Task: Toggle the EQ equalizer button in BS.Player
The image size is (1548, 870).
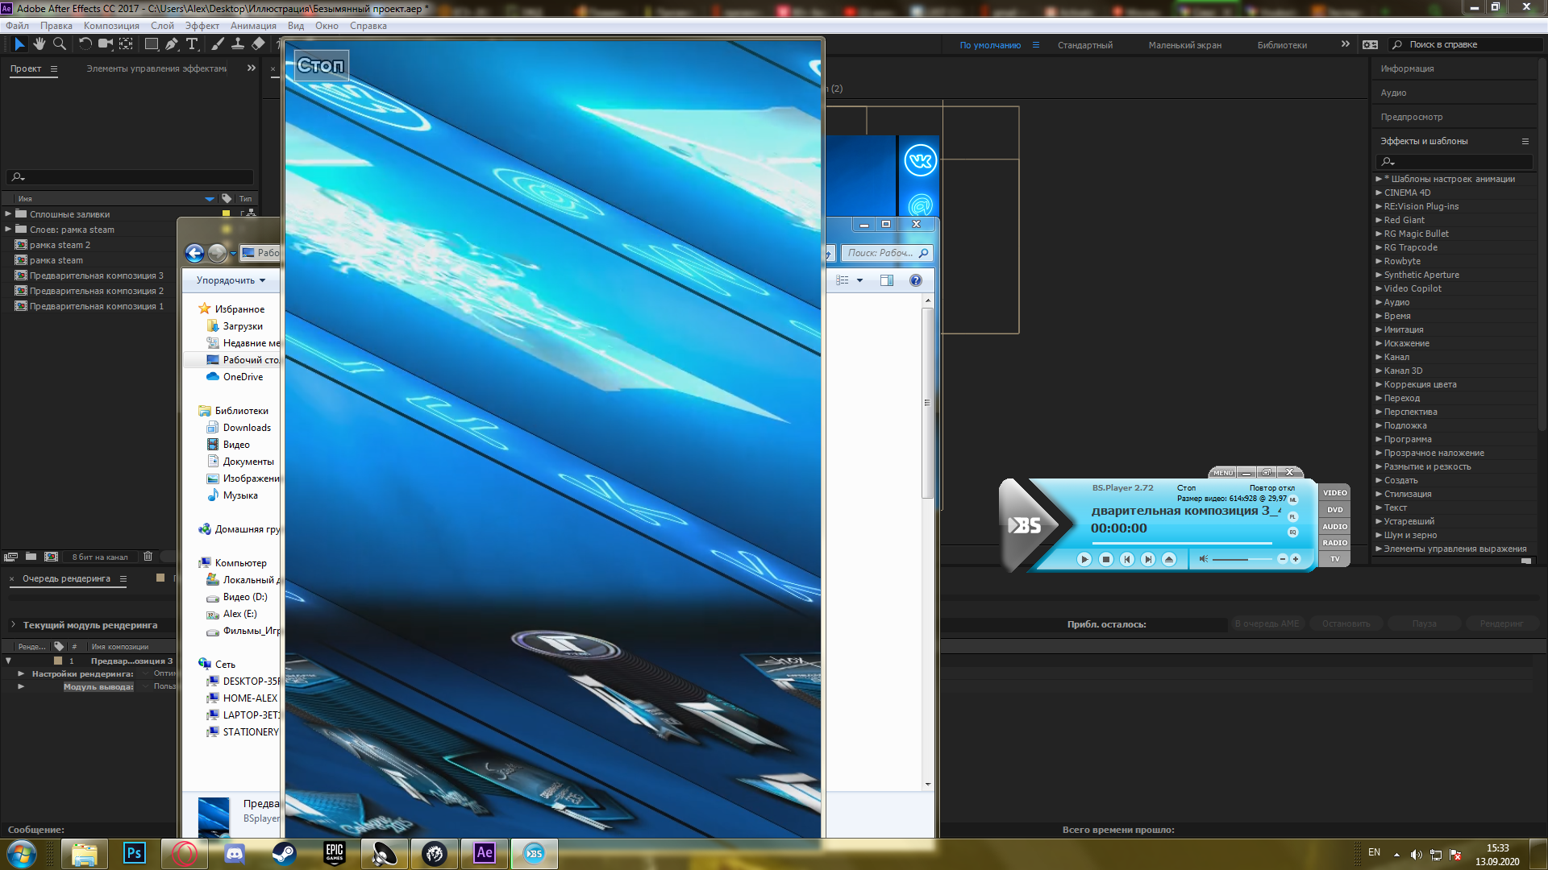Action: pyautogui.click(x=1292, y=532)
